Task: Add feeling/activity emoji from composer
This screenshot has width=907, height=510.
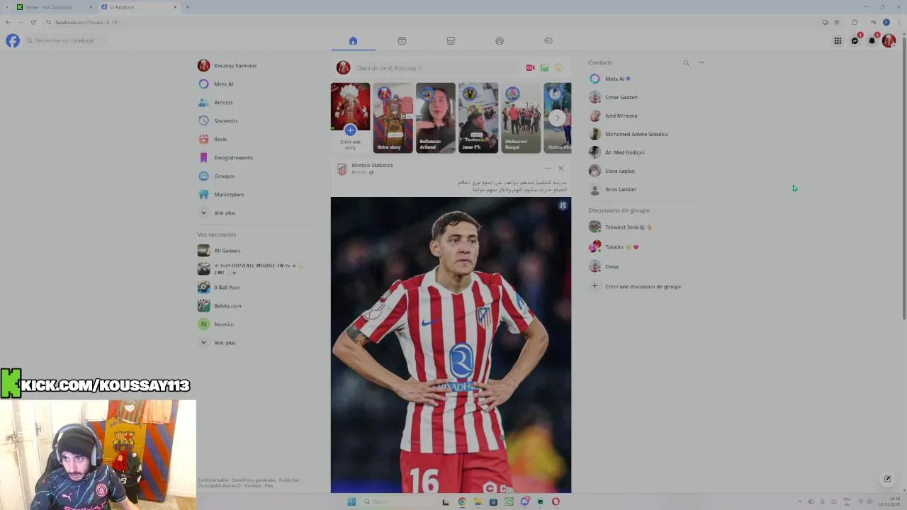Action: (x=558, y=68)
